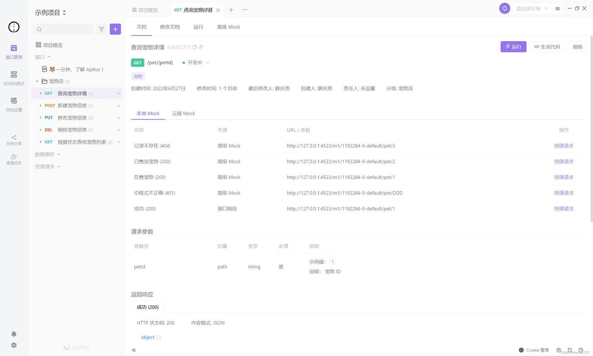The image size is (593, 356).
Task: Expand the GET 查询宠物详情 tree item arrow
Action: coord(41,93)
